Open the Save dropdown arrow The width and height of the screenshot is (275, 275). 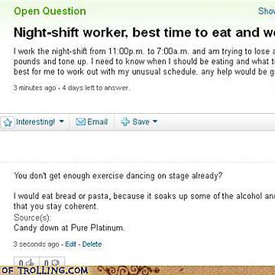pyautogui.click(x=155, y=121)
